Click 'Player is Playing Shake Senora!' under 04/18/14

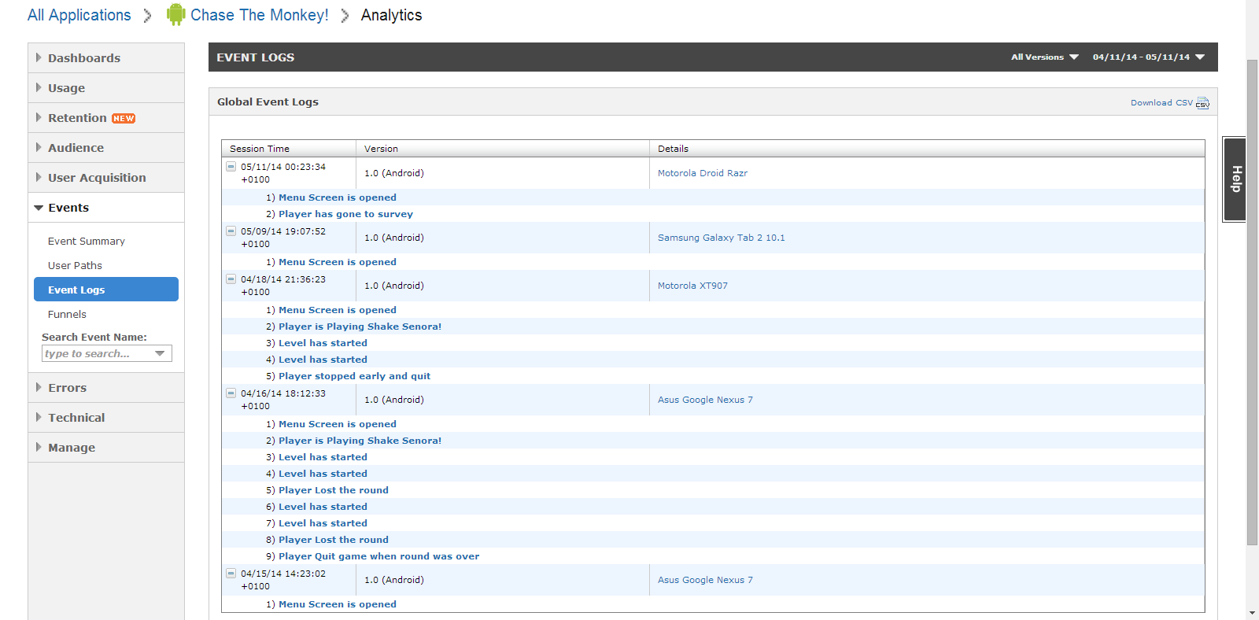click(360, 327)
